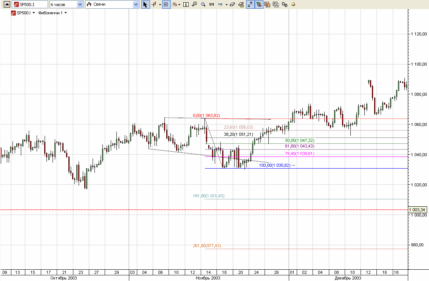Open the 'Фибоначчи 1' legend dropdown
The width and height of the screenshot is (429, 281).
point(66,13)
